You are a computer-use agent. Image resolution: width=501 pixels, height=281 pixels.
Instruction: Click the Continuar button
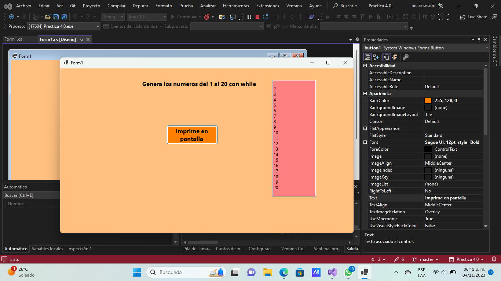(x=185, y=17)
